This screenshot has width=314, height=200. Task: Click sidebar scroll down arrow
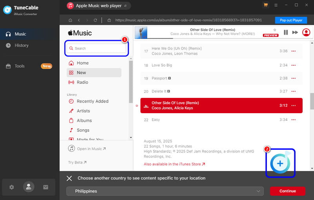point(131,138)
